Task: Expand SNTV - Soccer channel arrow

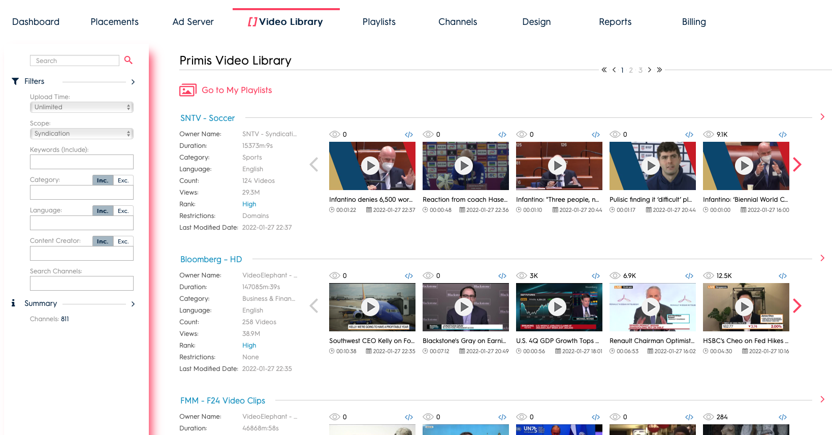Action: (x=822, y=117)
